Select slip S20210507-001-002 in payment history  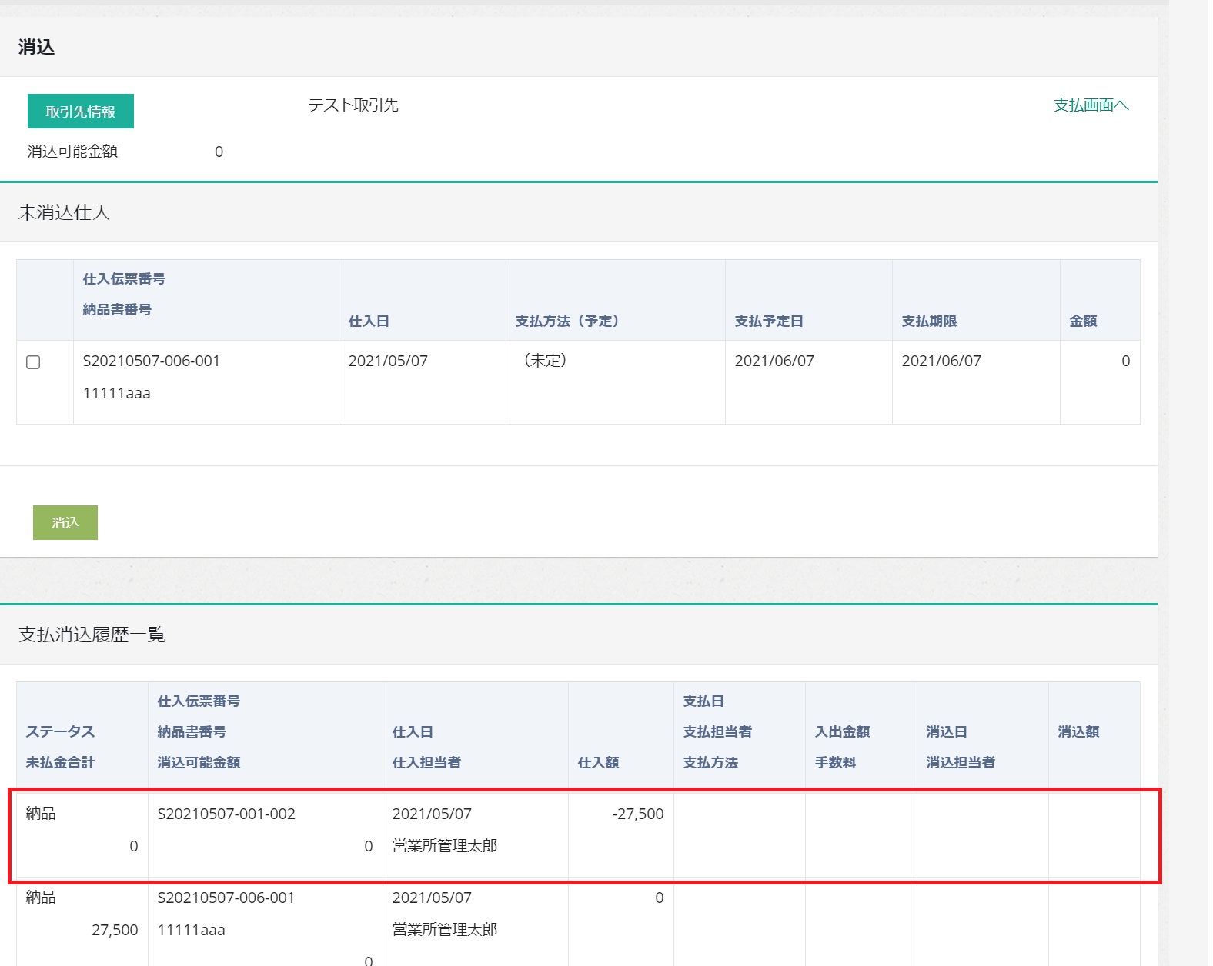click(226, 814)
